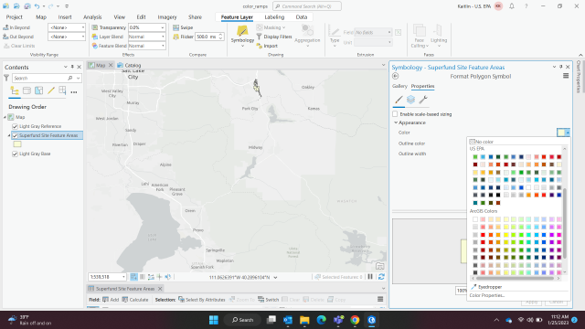Open the Project tab

coord(15,17)
